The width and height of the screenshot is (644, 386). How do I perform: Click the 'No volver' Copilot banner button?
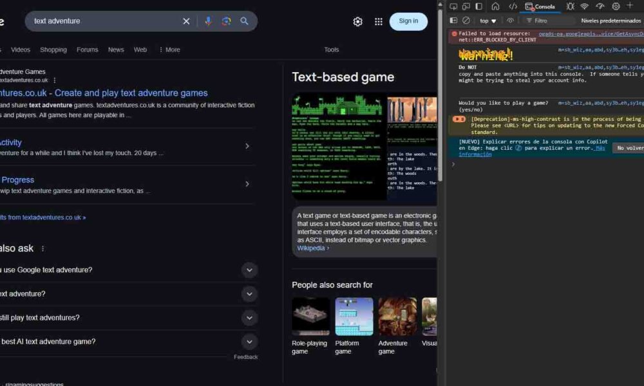[628, 148]
